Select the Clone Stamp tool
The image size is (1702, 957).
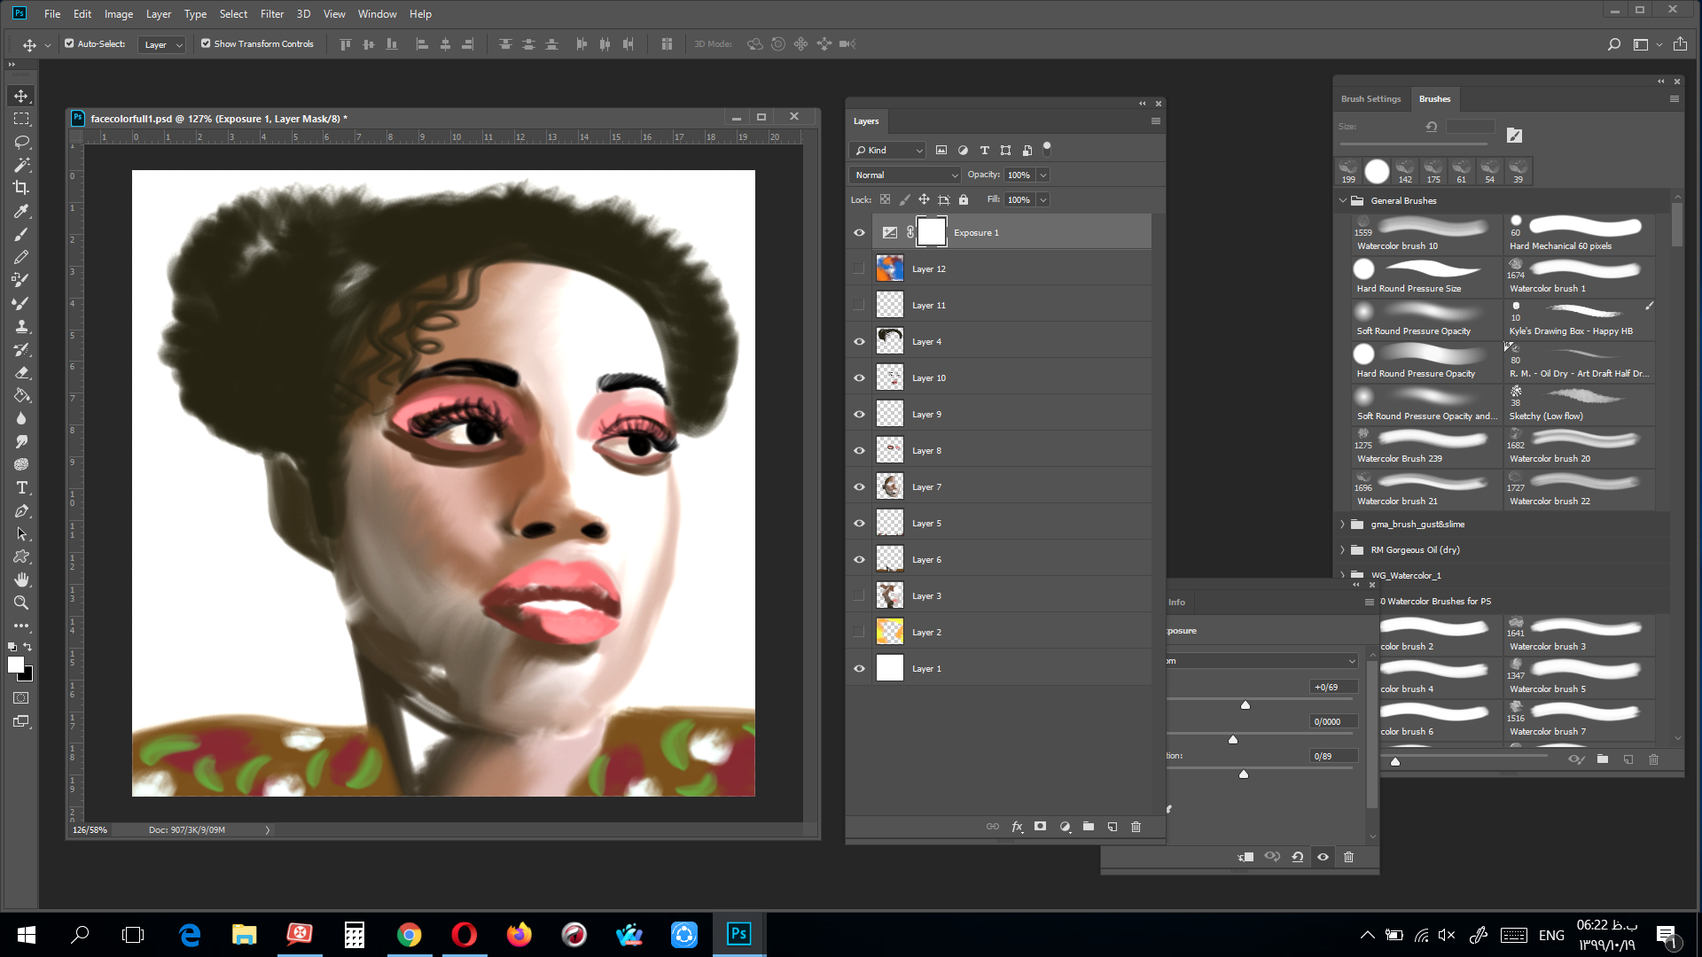(21, 326)
